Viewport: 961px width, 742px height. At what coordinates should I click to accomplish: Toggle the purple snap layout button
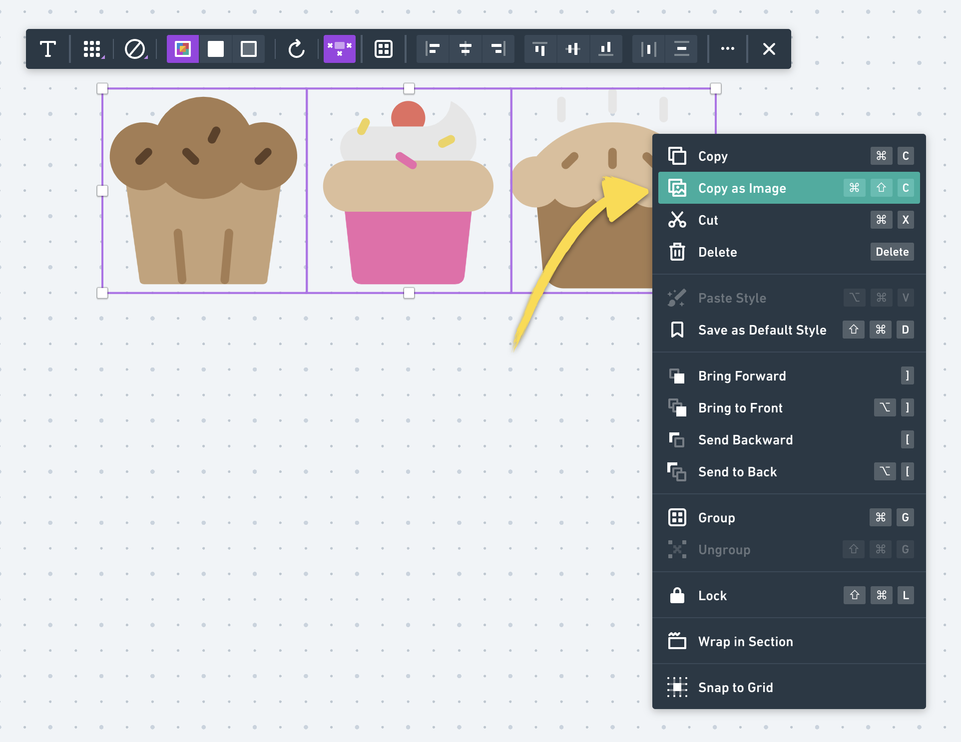[340, 49]
